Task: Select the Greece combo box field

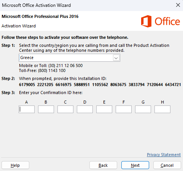Action: click(x=69, y=58)
